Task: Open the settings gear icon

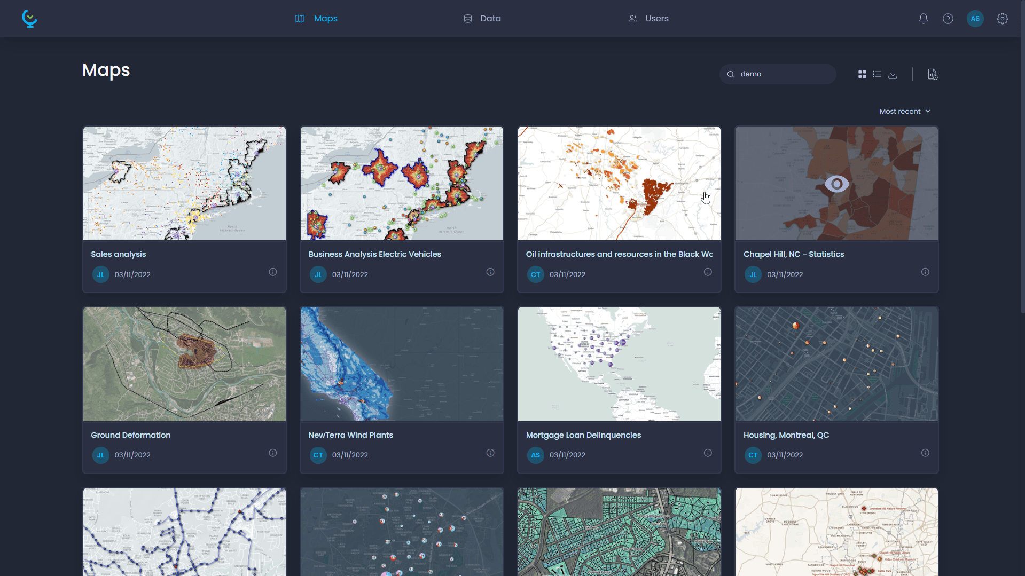Action: tap(1002, 19)
